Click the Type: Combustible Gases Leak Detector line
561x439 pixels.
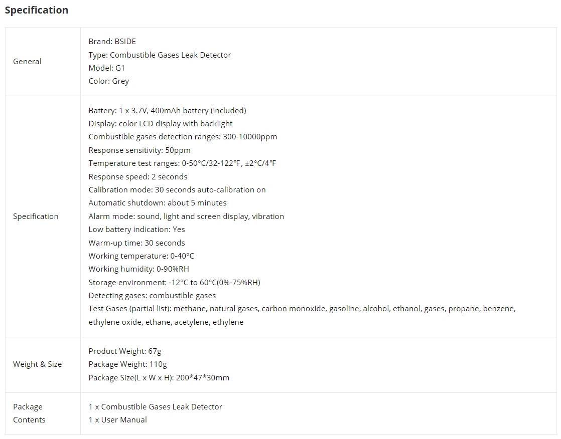pos(160,55)
